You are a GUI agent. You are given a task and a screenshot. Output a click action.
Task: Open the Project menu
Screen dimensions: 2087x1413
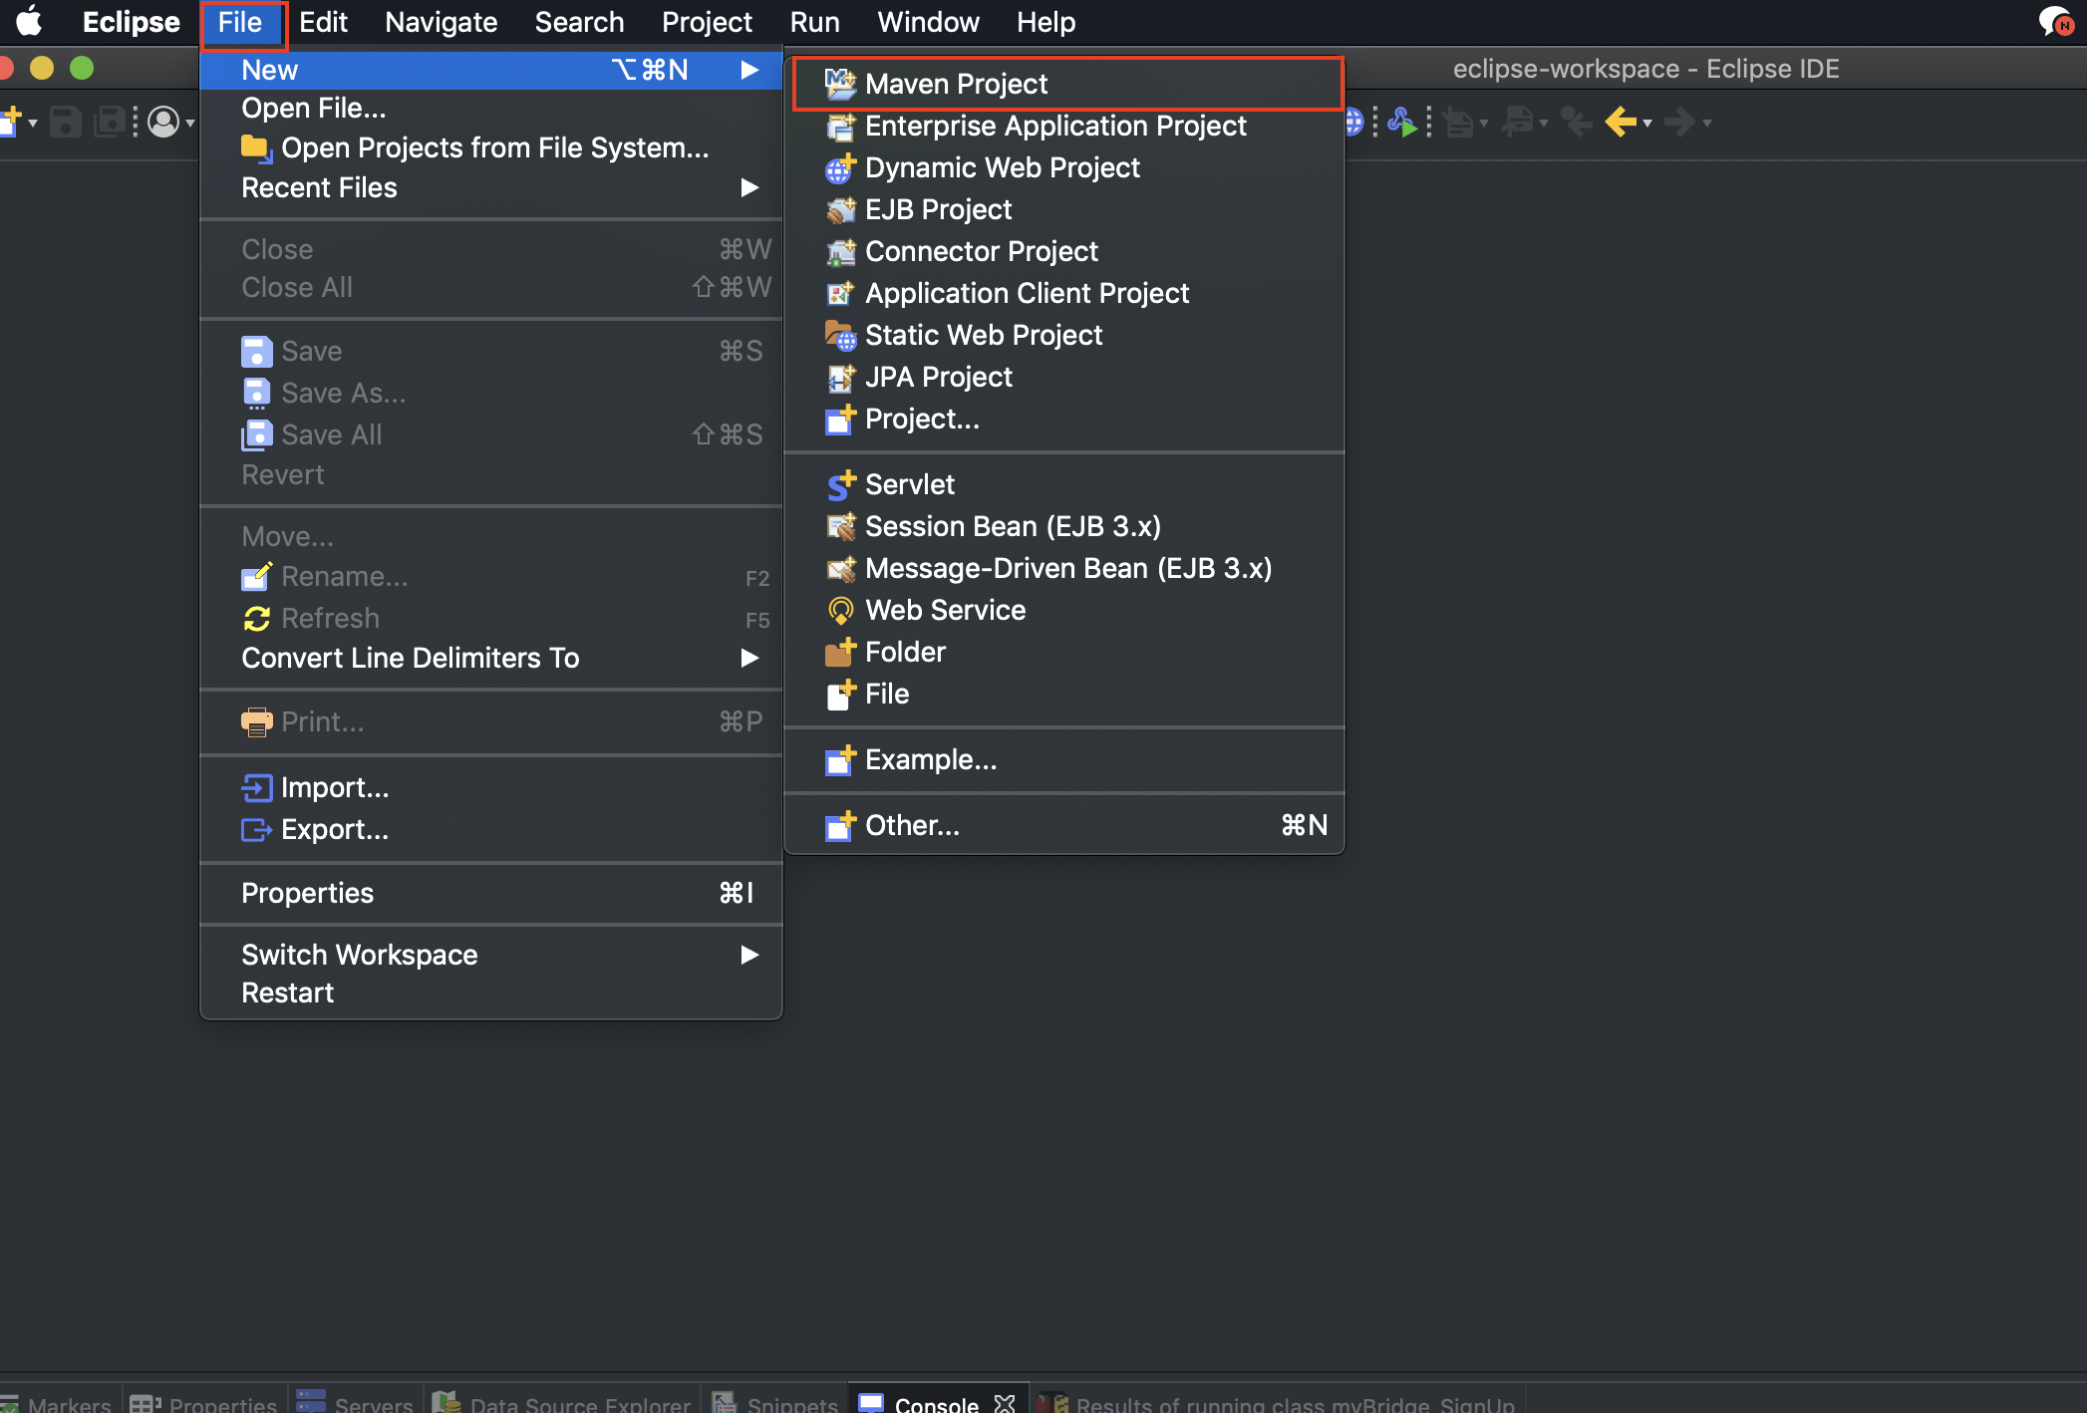[x=707, y=22]
